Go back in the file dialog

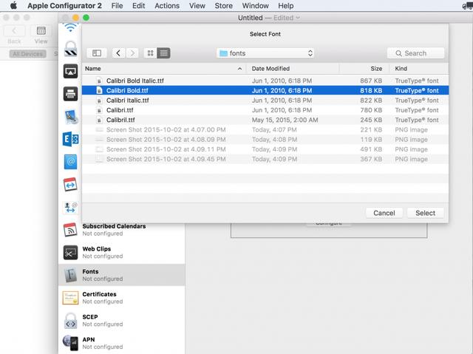point(118,53)
